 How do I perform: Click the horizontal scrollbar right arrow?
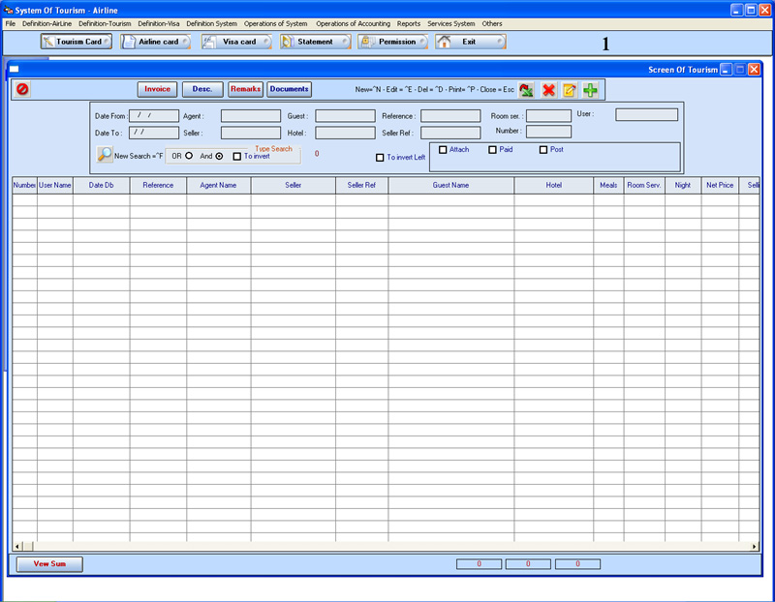[x=755, y=547]
